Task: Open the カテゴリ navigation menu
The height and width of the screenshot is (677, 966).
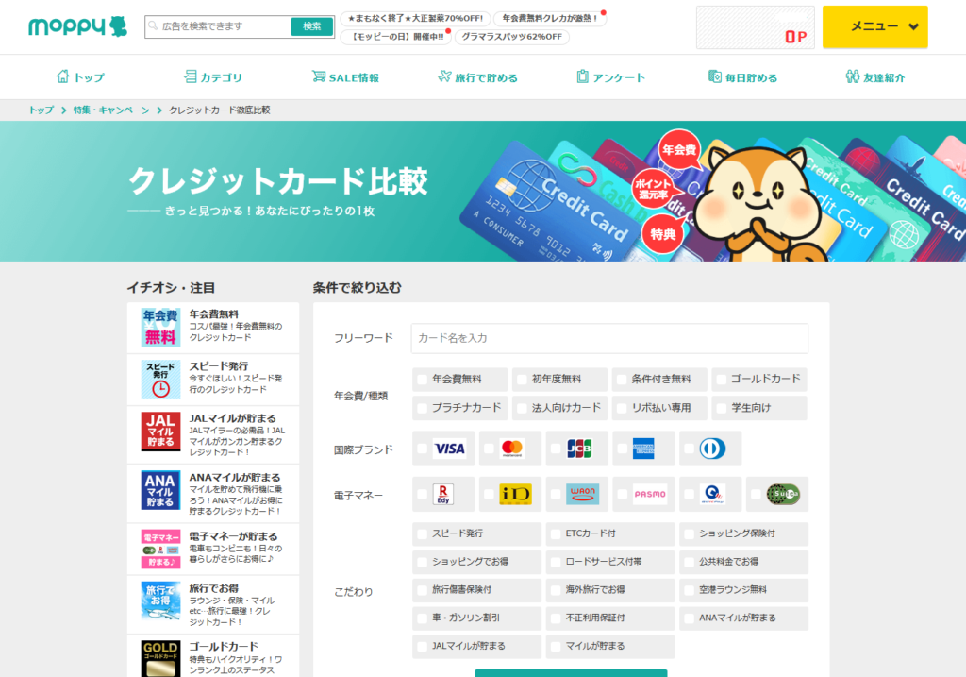Action: pos(212,77)
